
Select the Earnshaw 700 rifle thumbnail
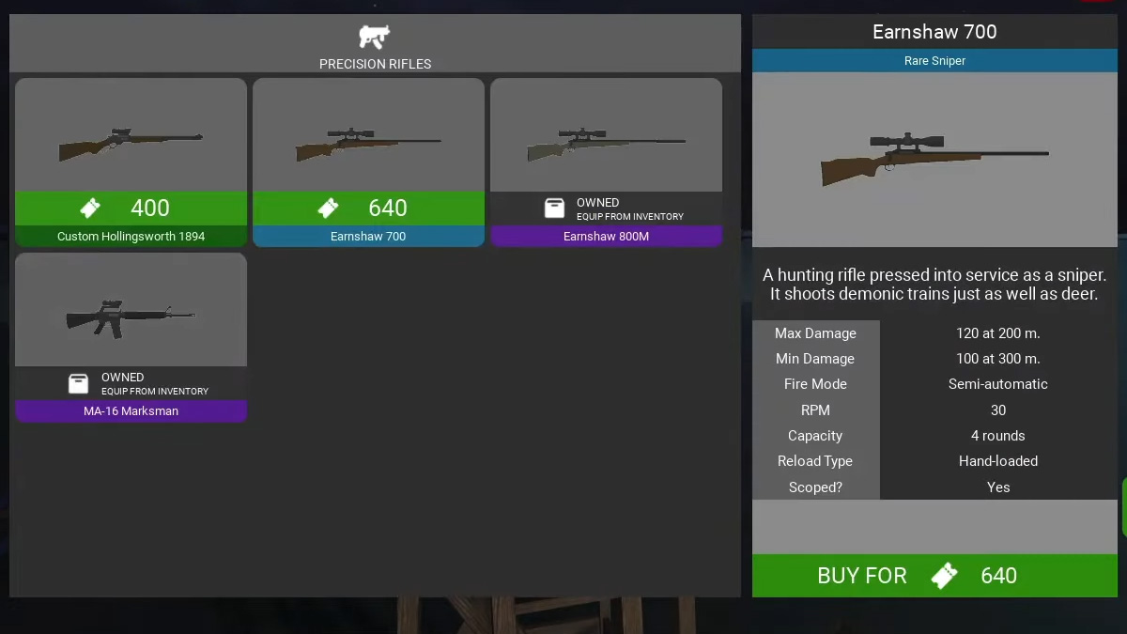click(368, 135)
